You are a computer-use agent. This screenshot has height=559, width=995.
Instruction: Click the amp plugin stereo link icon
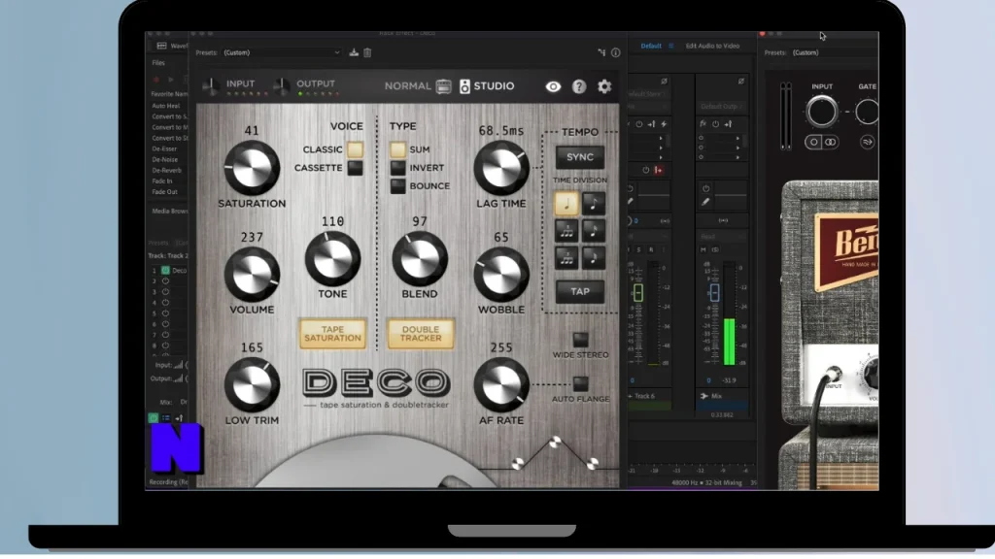pyautogui.click(x=830, y=142)
